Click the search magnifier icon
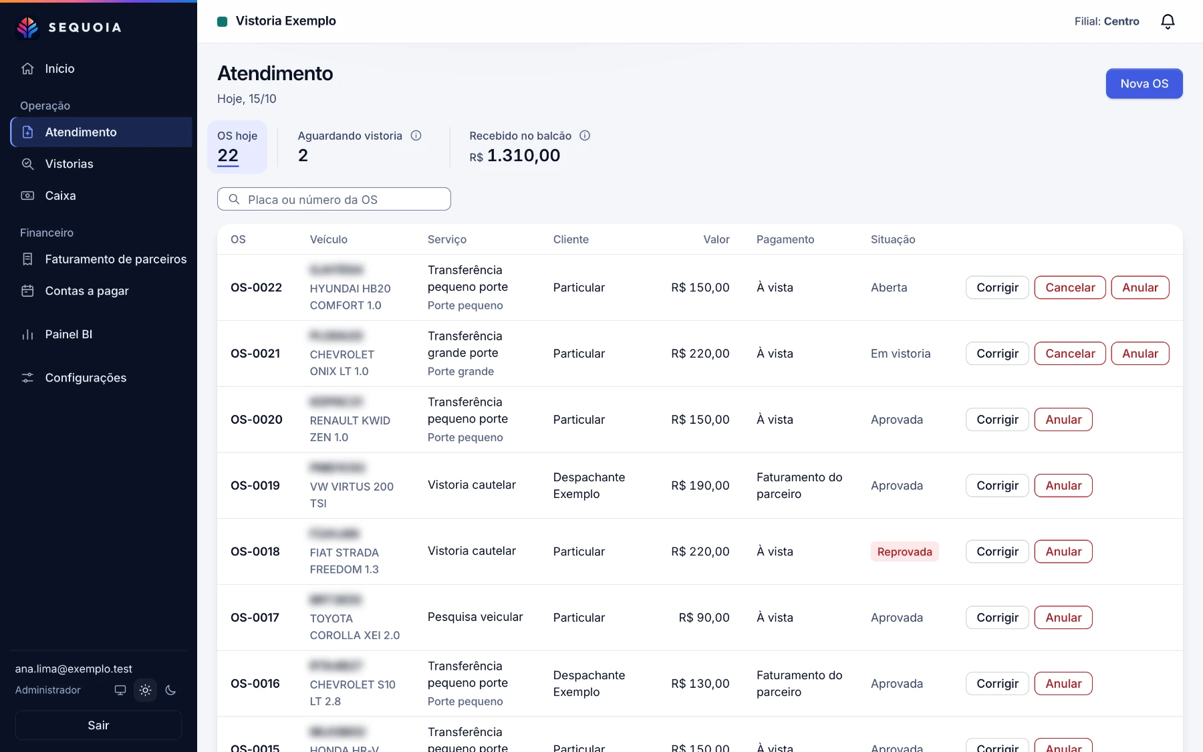 click(x=234, y=199)
